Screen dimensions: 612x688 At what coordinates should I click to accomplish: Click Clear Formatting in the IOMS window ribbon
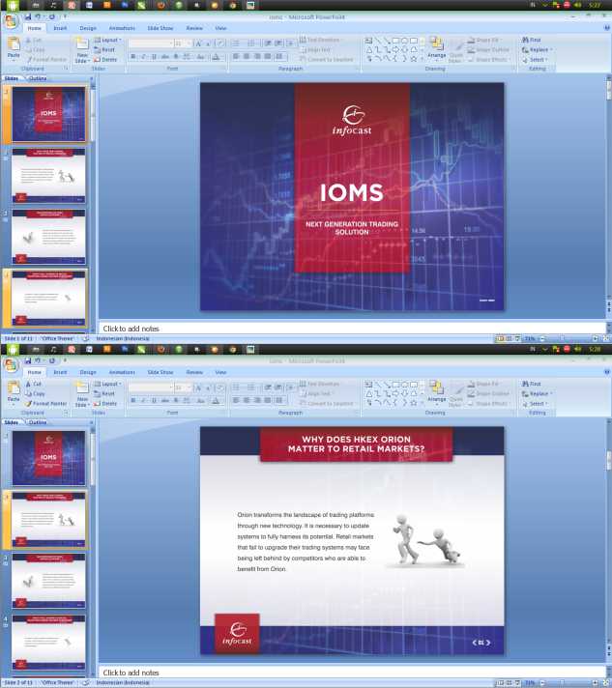click(220, 43)
